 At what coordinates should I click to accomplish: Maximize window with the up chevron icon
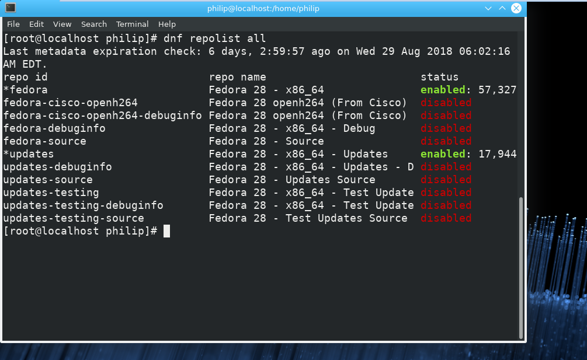click(x=502, y=8)
